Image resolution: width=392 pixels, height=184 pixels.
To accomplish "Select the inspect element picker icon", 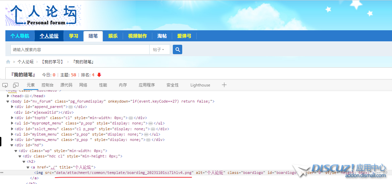I will pyautogui.click(x=5, y=85).
